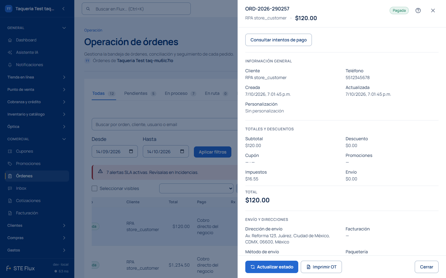This screenshot has width=446, height=278.
Task: Focus the order search by cliente field
Action: [x=165, y=124]
